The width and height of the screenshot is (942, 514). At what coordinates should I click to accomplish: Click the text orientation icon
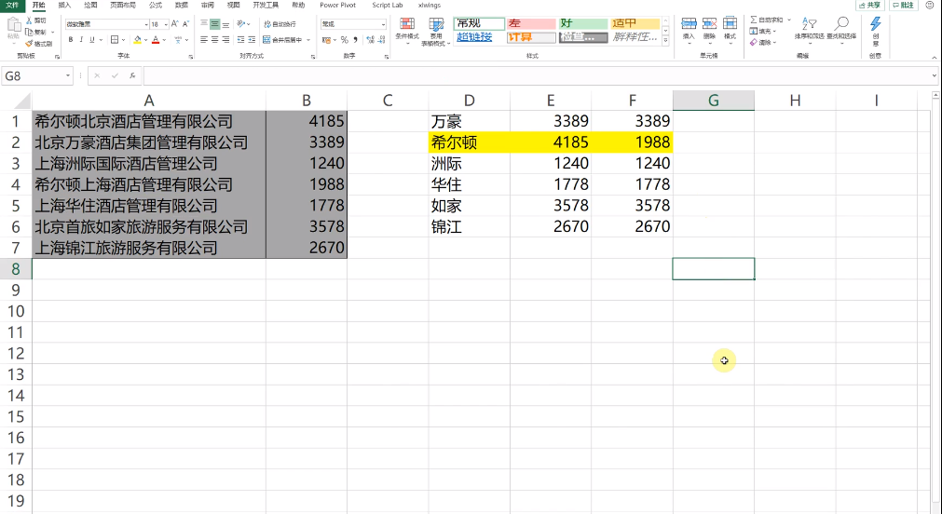241,24
